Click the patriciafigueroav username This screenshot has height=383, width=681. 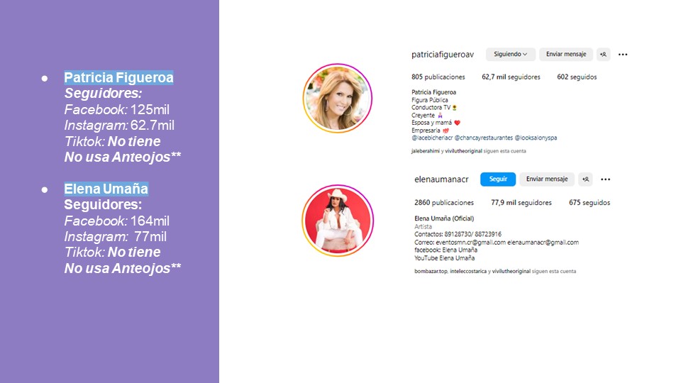pyautogui.click(x=443, y=55)
